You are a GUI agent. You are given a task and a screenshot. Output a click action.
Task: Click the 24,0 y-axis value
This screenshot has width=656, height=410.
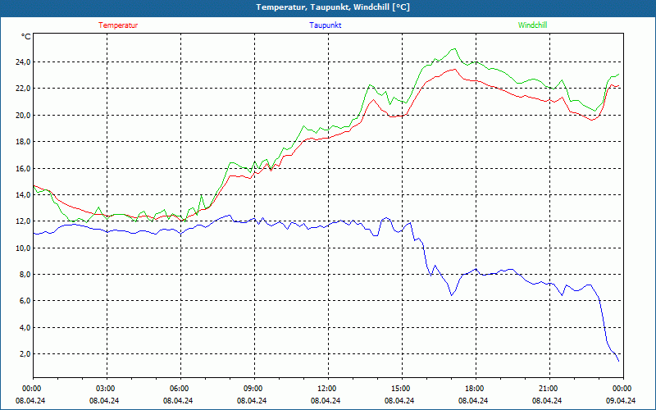(22, 62)
